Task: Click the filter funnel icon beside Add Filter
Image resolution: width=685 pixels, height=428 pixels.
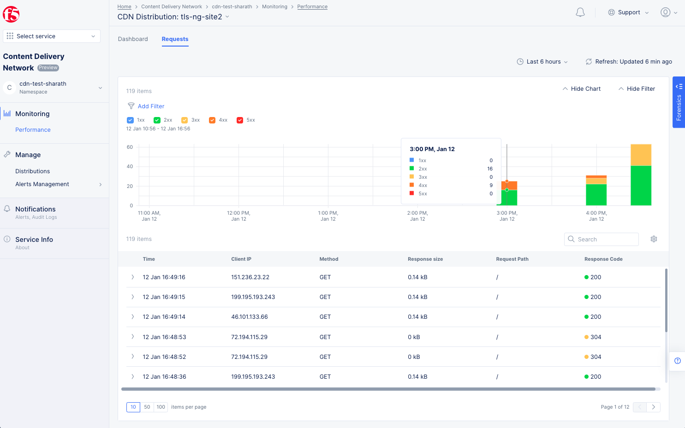Action: (131, 106)
